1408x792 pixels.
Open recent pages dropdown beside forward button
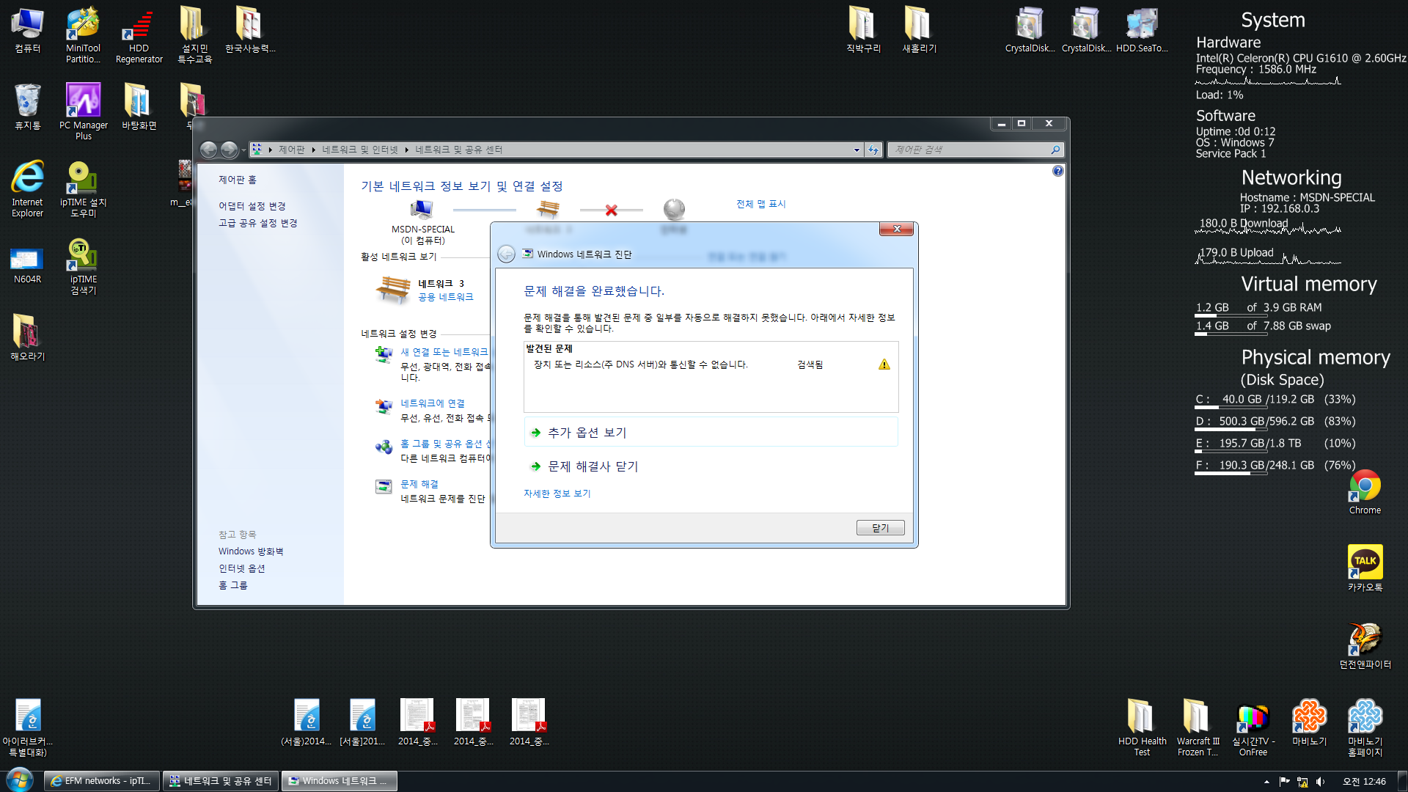(243, 150)
